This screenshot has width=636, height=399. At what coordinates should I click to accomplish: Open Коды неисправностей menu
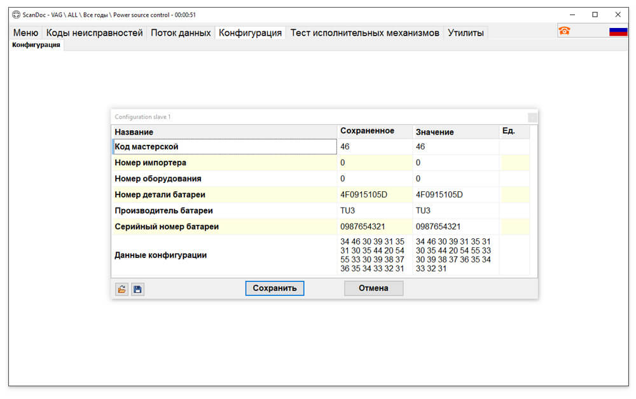95,33
